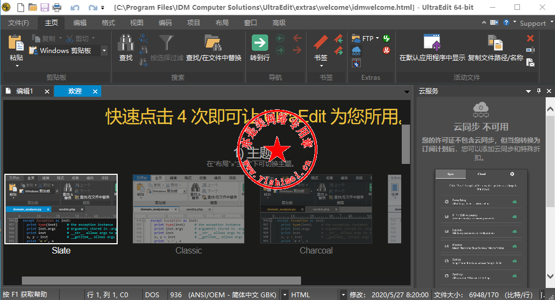The image size is (555, 300).
Task: Undo the last action
Action: click(x=74, y=8)
